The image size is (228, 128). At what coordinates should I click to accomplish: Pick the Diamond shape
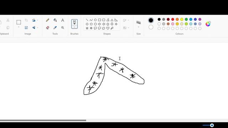click(87, 24)
